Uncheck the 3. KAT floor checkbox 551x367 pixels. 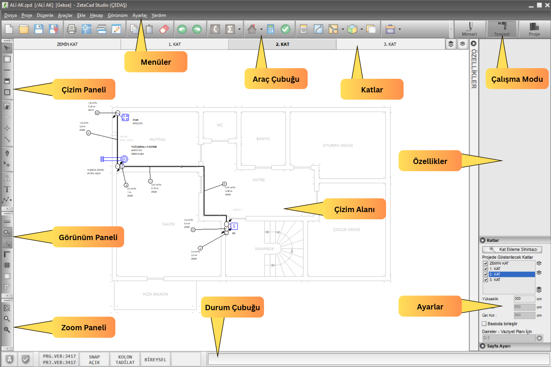[485, 280]
